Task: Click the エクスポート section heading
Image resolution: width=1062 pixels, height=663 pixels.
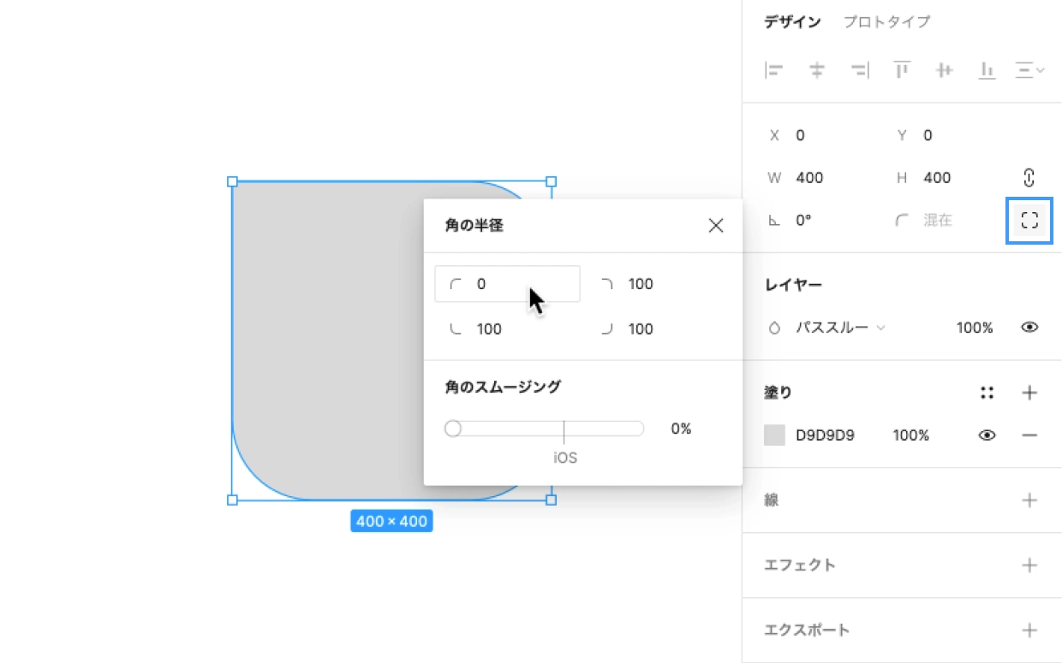Action: coord(807,630)
